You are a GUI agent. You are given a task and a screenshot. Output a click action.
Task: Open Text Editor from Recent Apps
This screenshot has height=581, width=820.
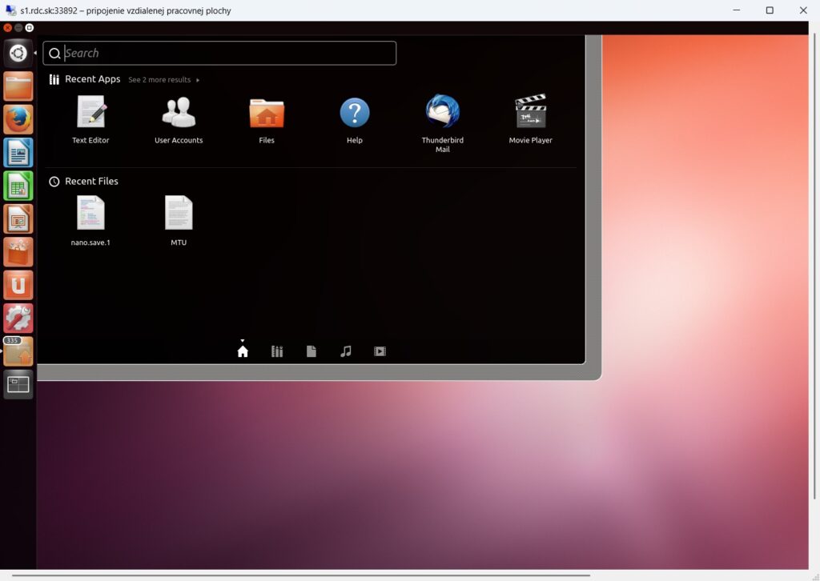(90, 112)
